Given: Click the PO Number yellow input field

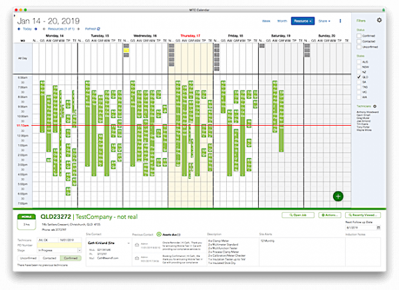Looking at the screenshot, I should tap(59, 245).
